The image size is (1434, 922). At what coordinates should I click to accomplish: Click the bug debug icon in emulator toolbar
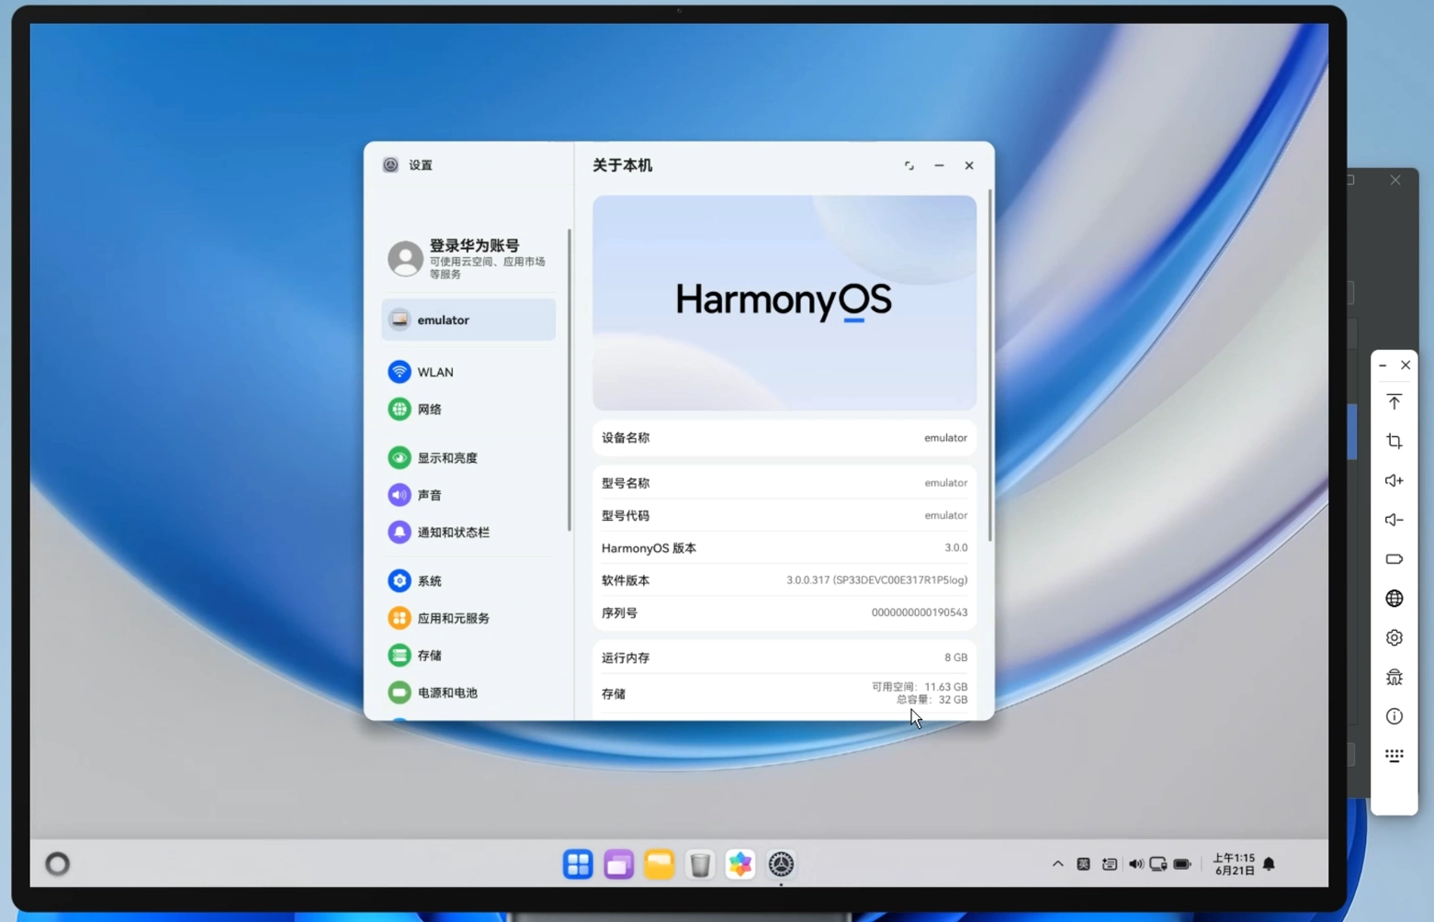tap(1394, 678)
